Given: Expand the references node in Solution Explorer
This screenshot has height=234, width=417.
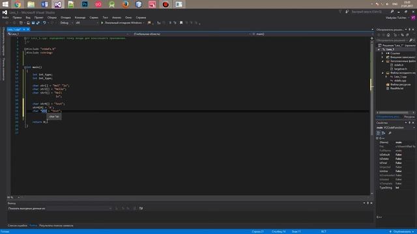Looking at the screenshot, I should (382, 53).
